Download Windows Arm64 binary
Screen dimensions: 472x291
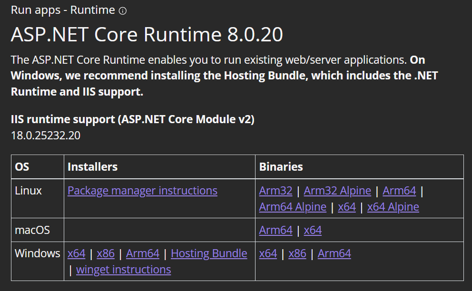click(x=334, y=253)
